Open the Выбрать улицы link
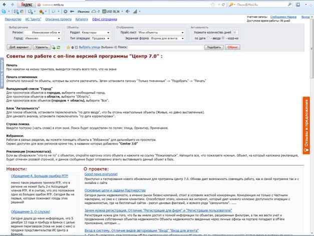 click(x=90, y=47)
